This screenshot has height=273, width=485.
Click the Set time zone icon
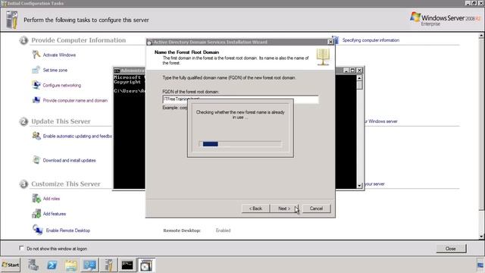36,70
